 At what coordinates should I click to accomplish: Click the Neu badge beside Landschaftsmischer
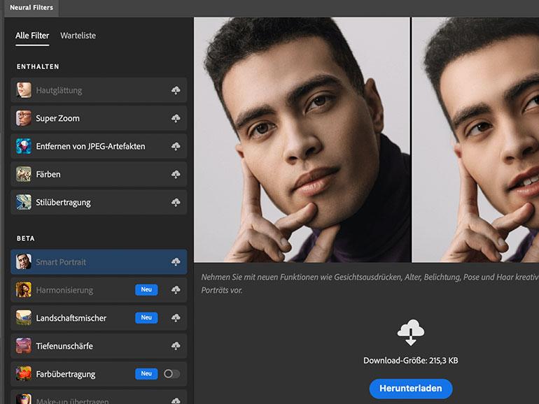click(146, 318)
